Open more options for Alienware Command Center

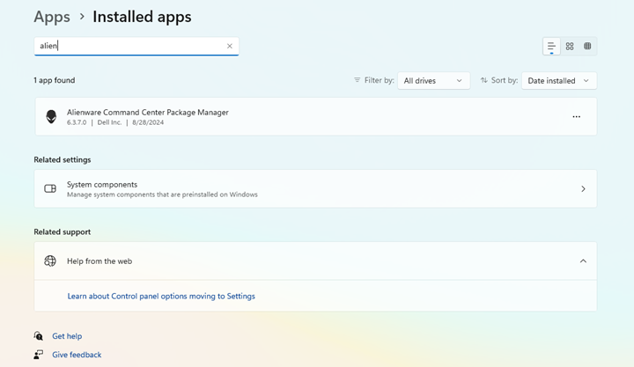tap(576, 116)
